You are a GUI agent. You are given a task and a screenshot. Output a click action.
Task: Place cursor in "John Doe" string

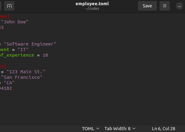point(15,22)
